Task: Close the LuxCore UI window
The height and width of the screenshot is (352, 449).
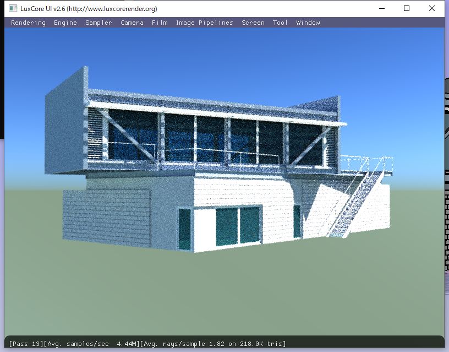Action: pos(432,9)
